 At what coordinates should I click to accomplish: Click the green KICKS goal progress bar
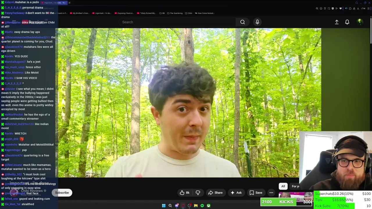[x=286, y=202]
